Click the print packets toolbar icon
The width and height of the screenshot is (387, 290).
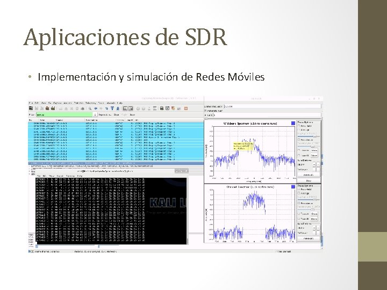(x=82, y=108)
